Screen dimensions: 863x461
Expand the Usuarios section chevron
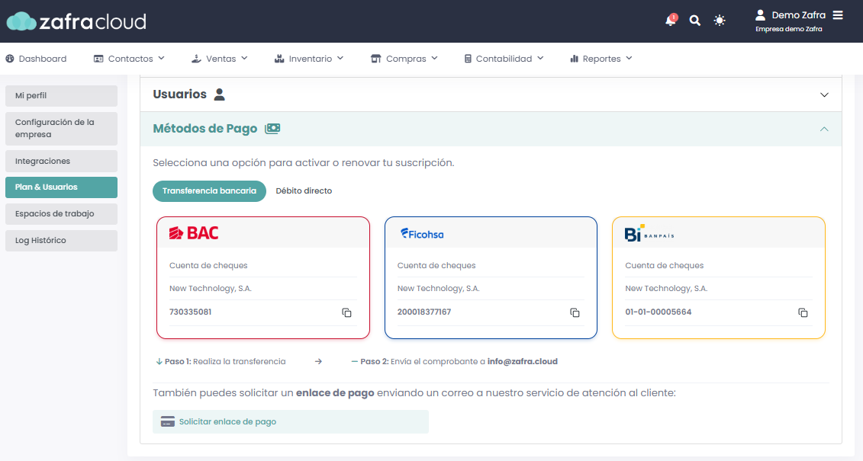click(824, 95)
